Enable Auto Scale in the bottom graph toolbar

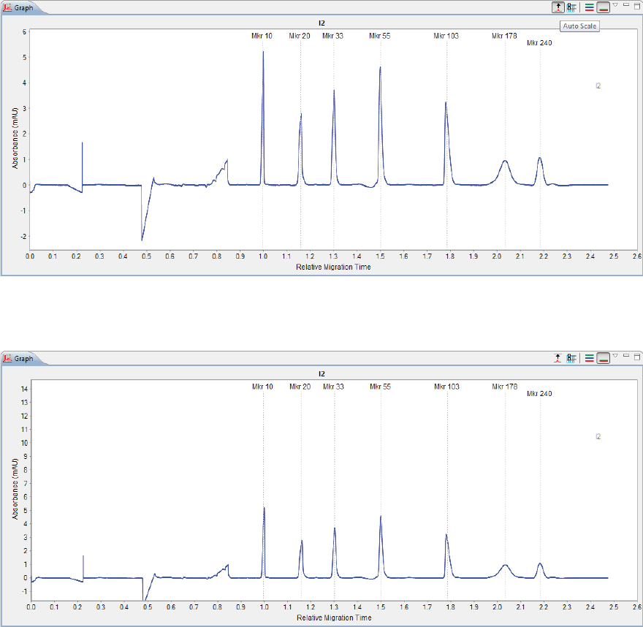(x=558, y=358)
